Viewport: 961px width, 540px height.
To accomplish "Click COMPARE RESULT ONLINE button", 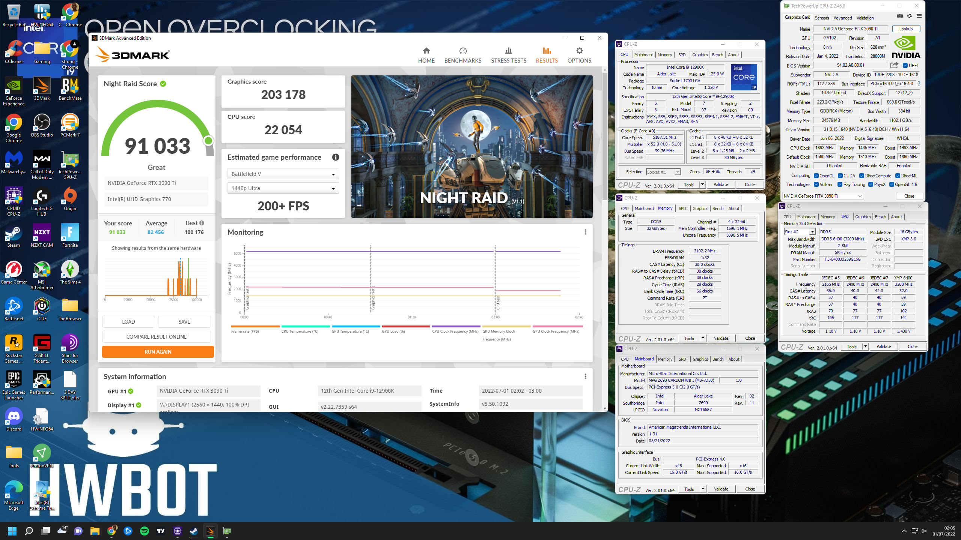I will click(x=156, y=337).
